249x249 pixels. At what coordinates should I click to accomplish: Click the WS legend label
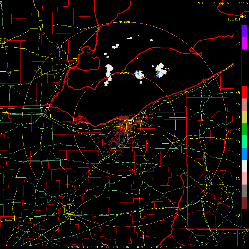tap(237, 154)
